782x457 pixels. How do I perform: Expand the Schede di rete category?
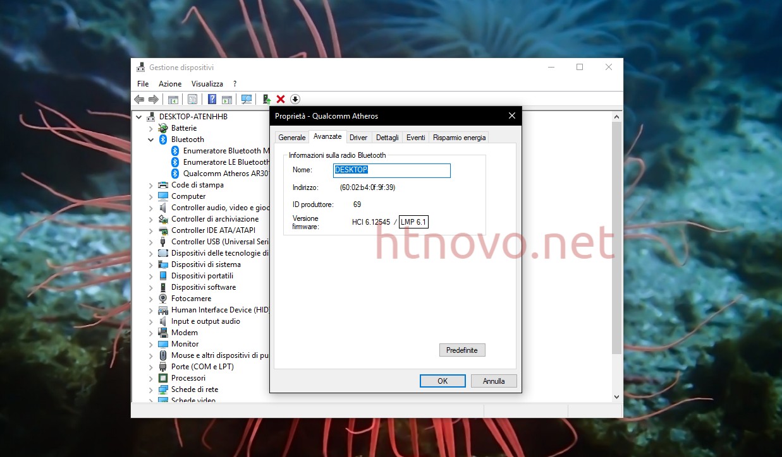[150, 389]
